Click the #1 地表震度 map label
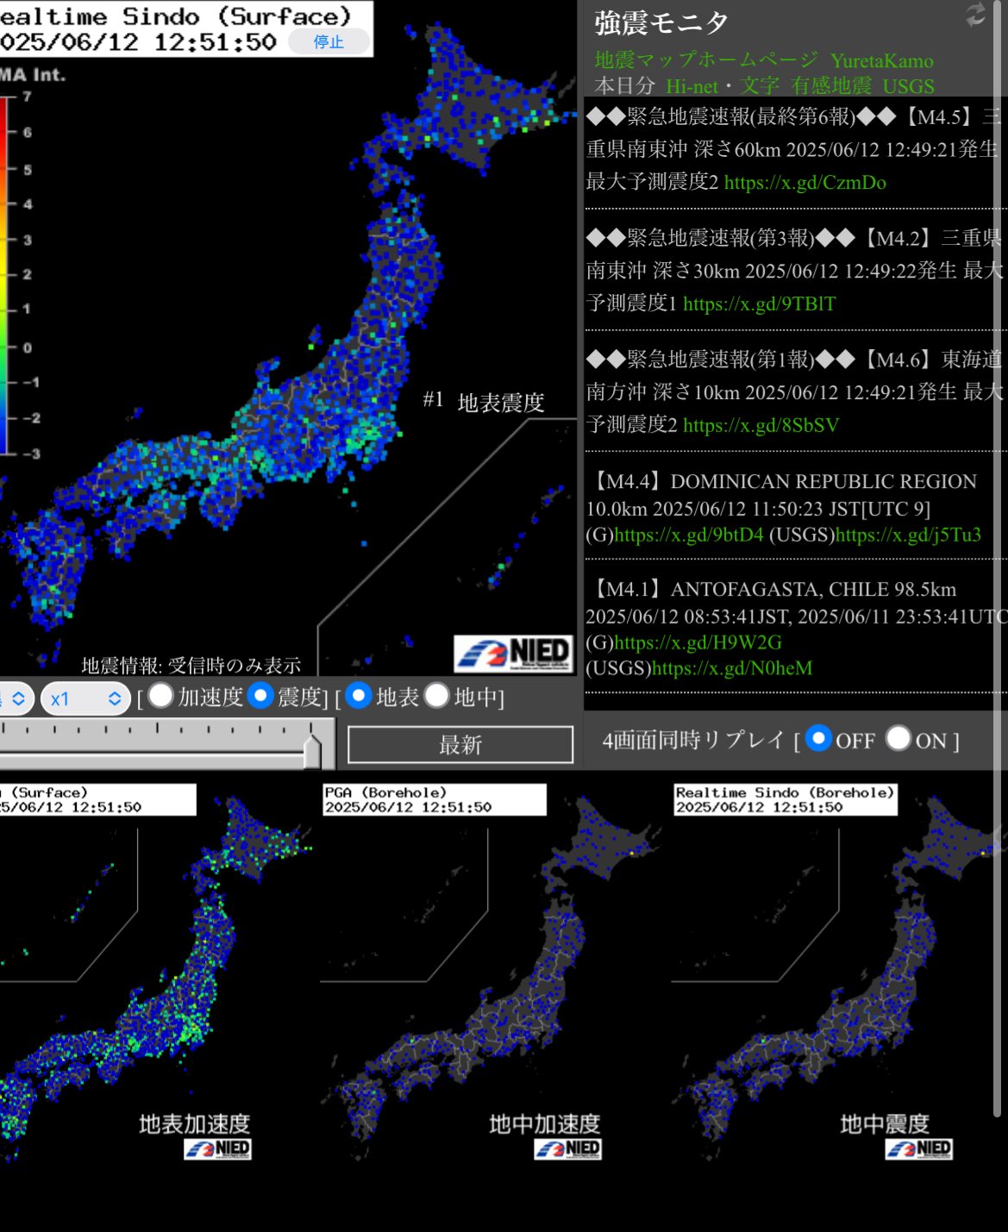 coord(484,402)
